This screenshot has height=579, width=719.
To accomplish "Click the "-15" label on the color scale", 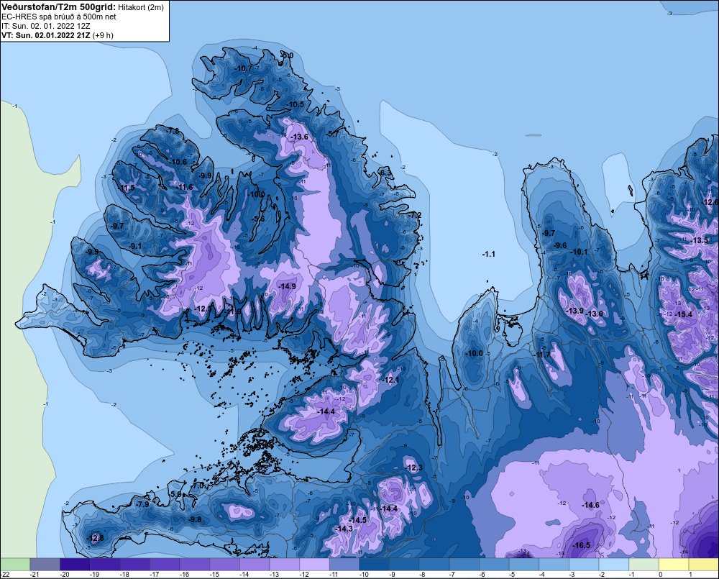I will [214, 575].
